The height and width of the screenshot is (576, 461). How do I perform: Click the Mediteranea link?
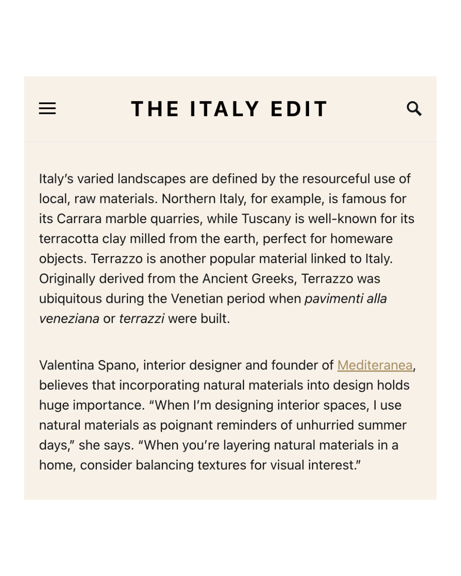(x=375, y=365)
